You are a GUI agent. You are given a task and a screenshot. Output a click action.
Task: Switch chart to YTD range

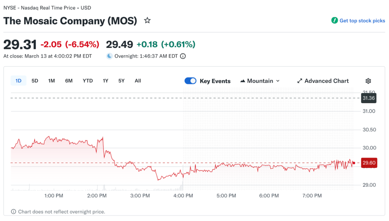(88, 81)
